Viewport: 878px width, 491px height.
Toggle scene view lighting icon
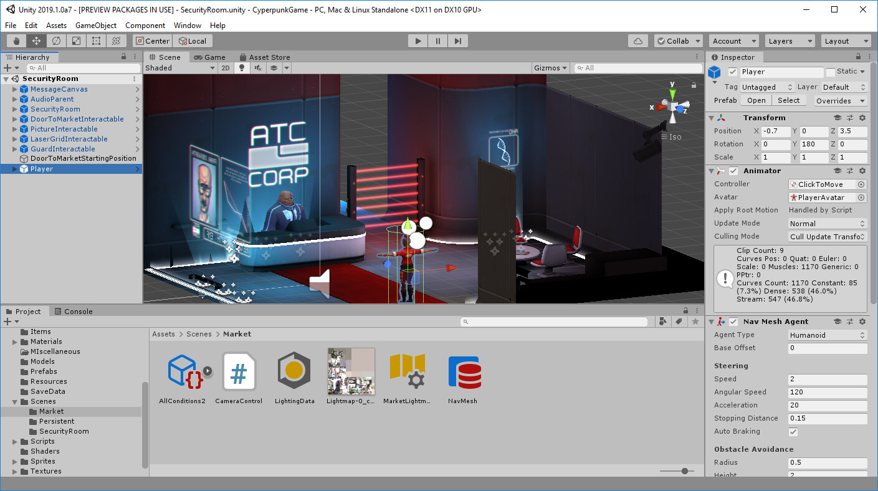tap(242, 68)
